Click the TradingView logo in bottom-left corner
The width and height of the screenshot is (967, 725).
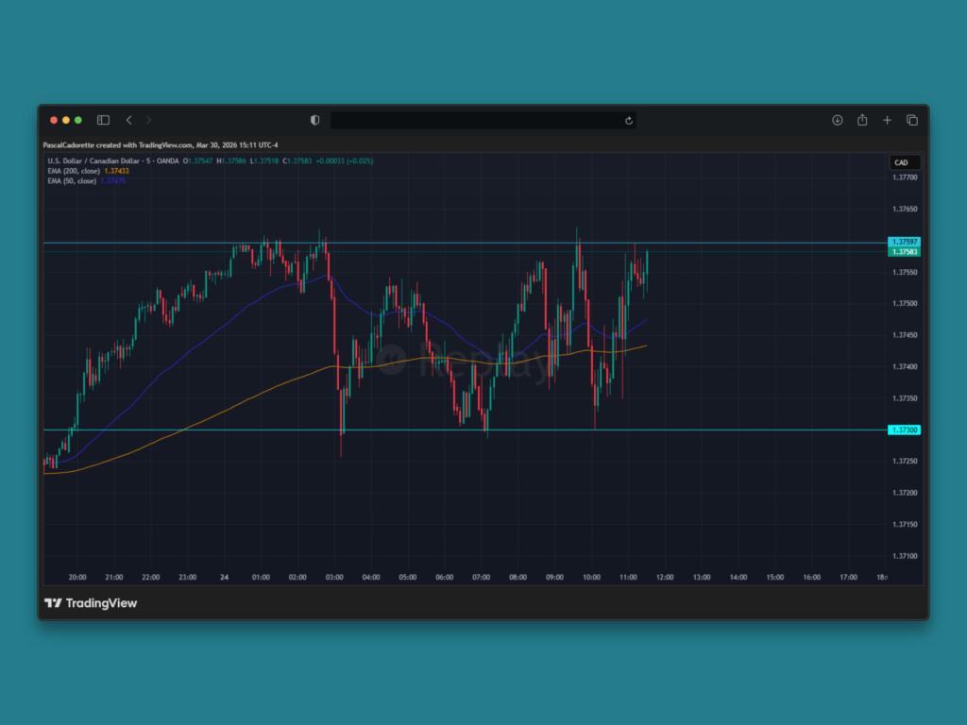tap(90, 603)
